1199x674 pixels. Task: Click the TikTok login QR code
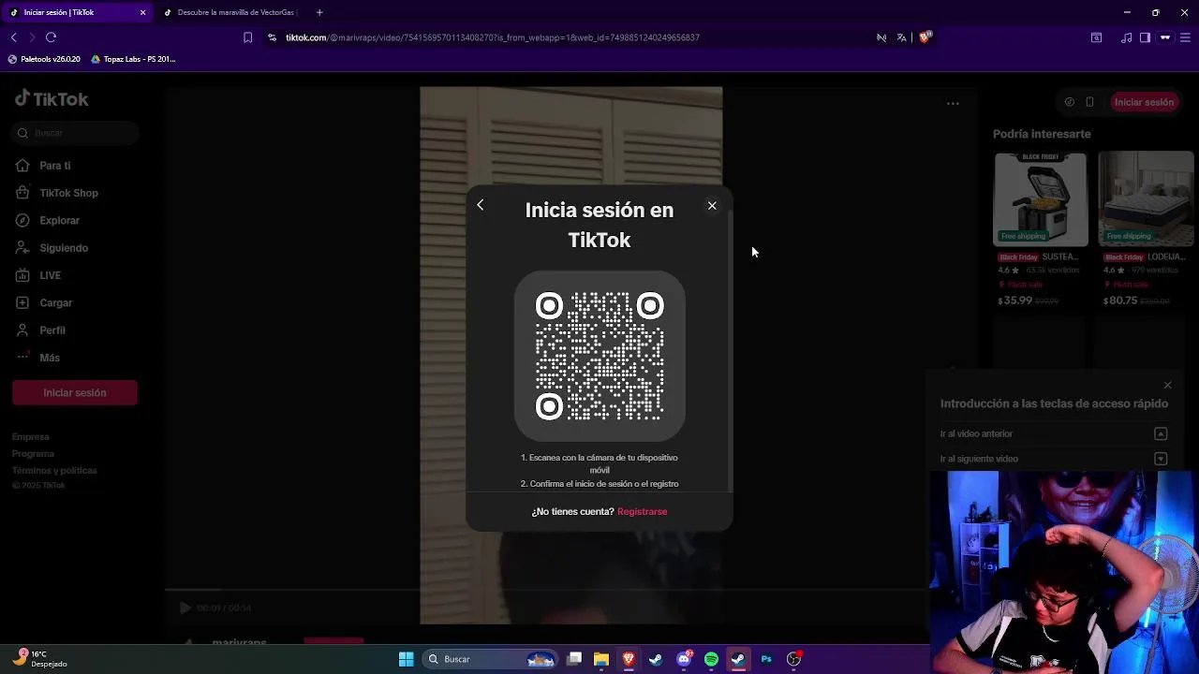599,356
